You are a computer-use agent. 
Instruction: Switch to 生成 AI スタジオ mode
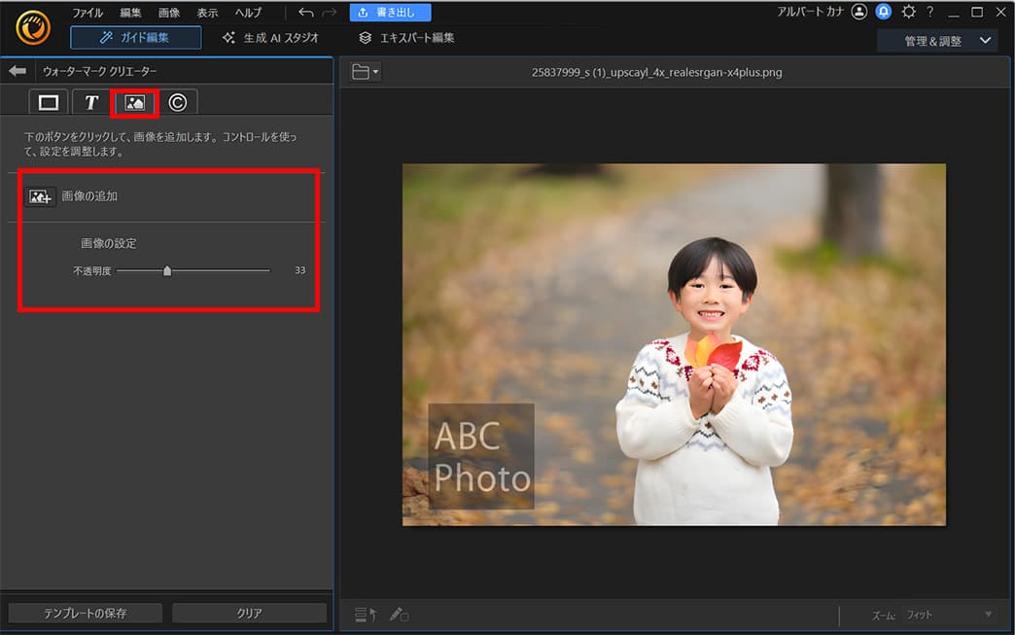(273, 37)
